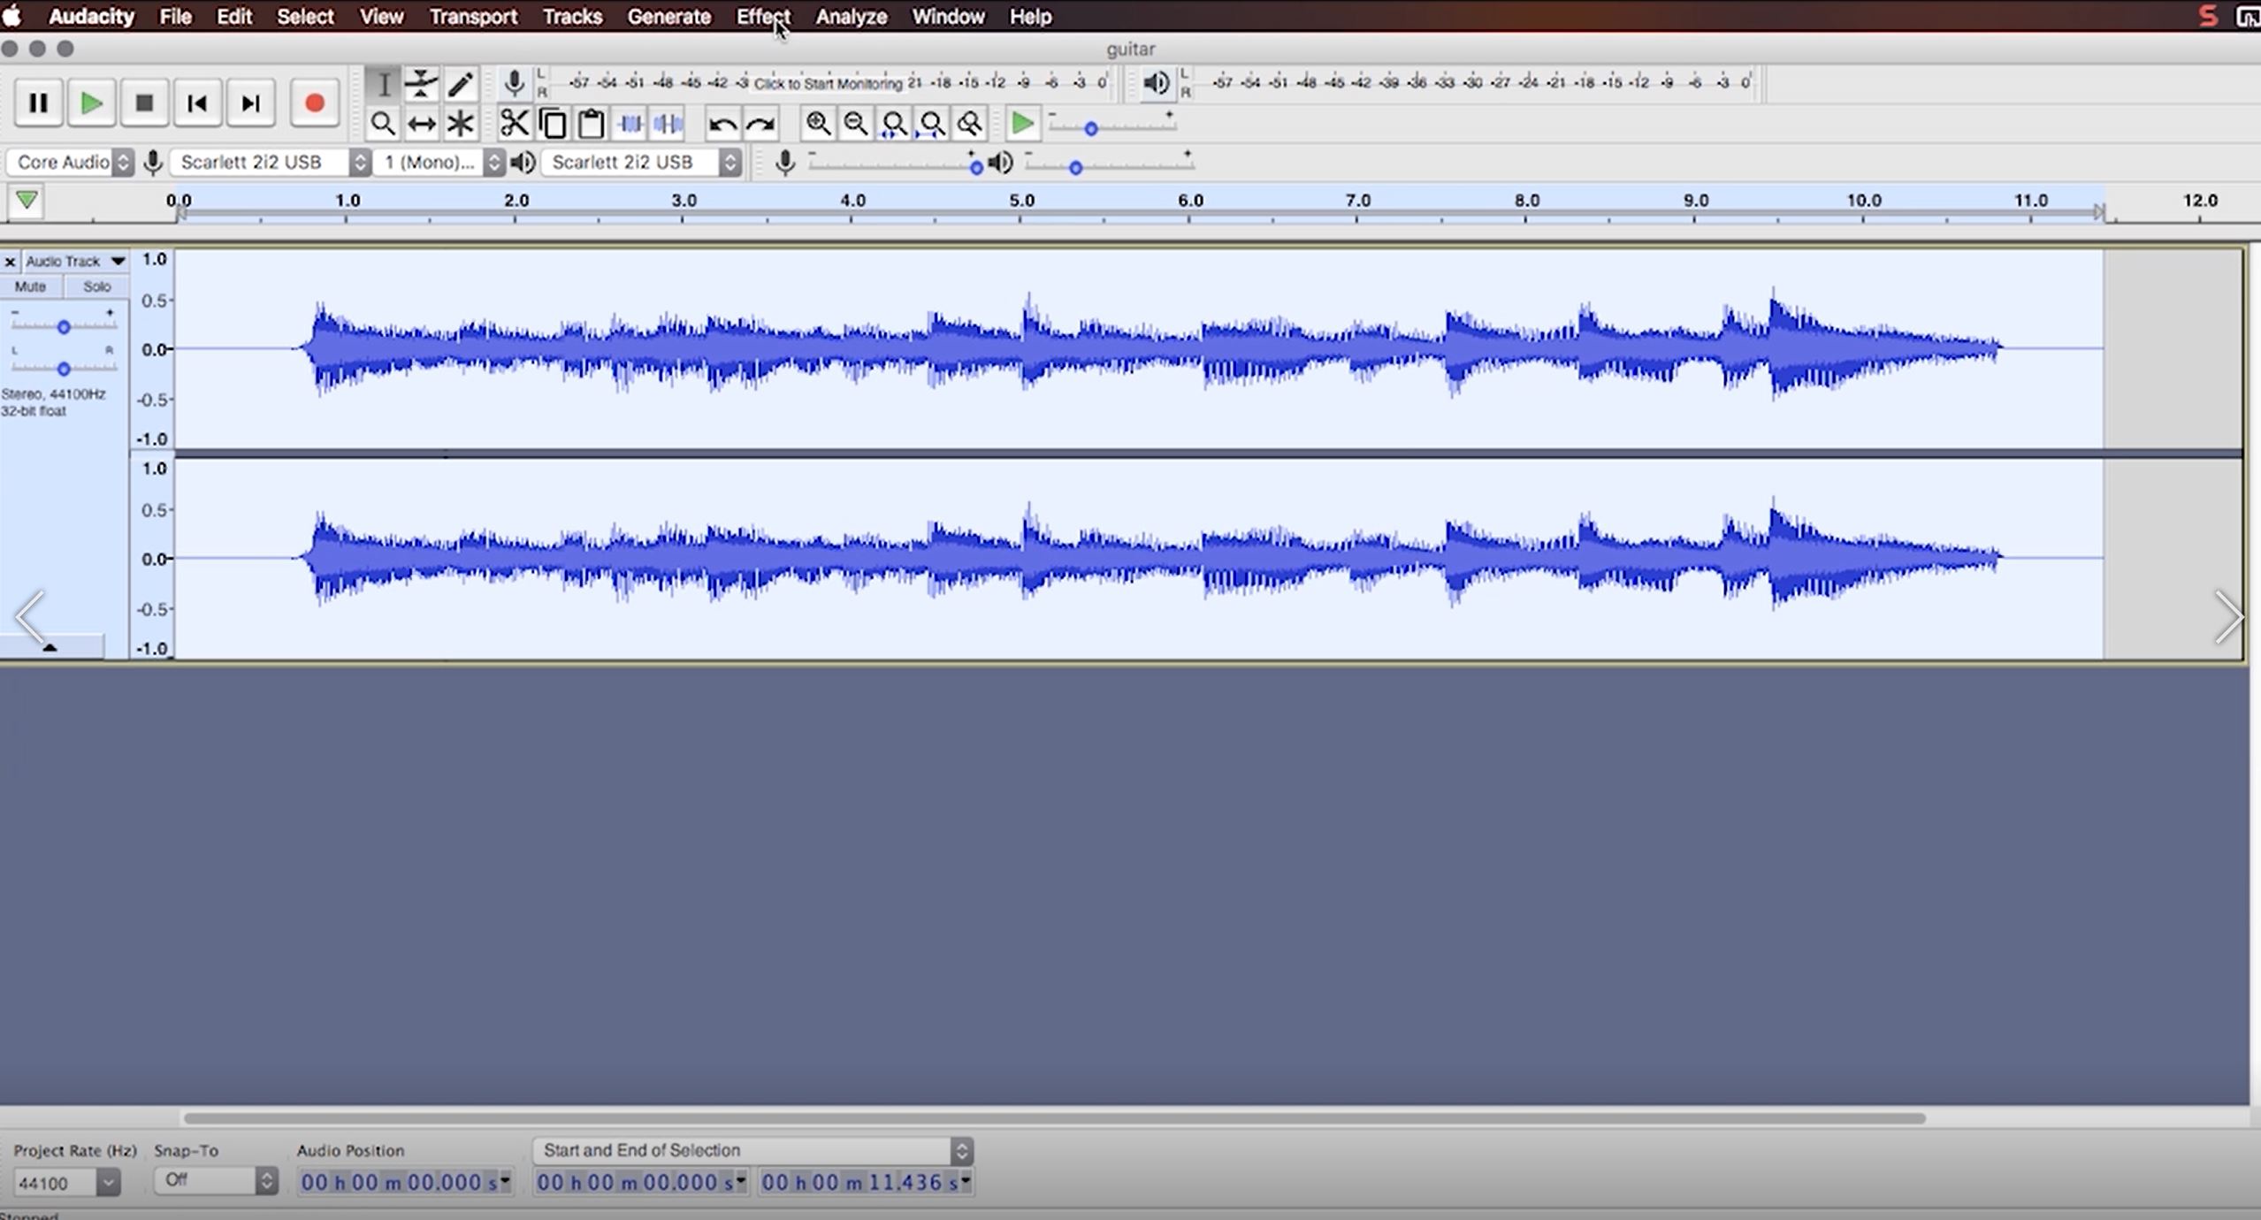This screenshot has height=1220, width=2261.
Task: Mute the Audio Track
Action: (x=30, y=286)
